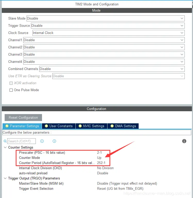Open the Channel4 dropdown
This screenshot has width=193, height=198.
(x=104, y=62)
